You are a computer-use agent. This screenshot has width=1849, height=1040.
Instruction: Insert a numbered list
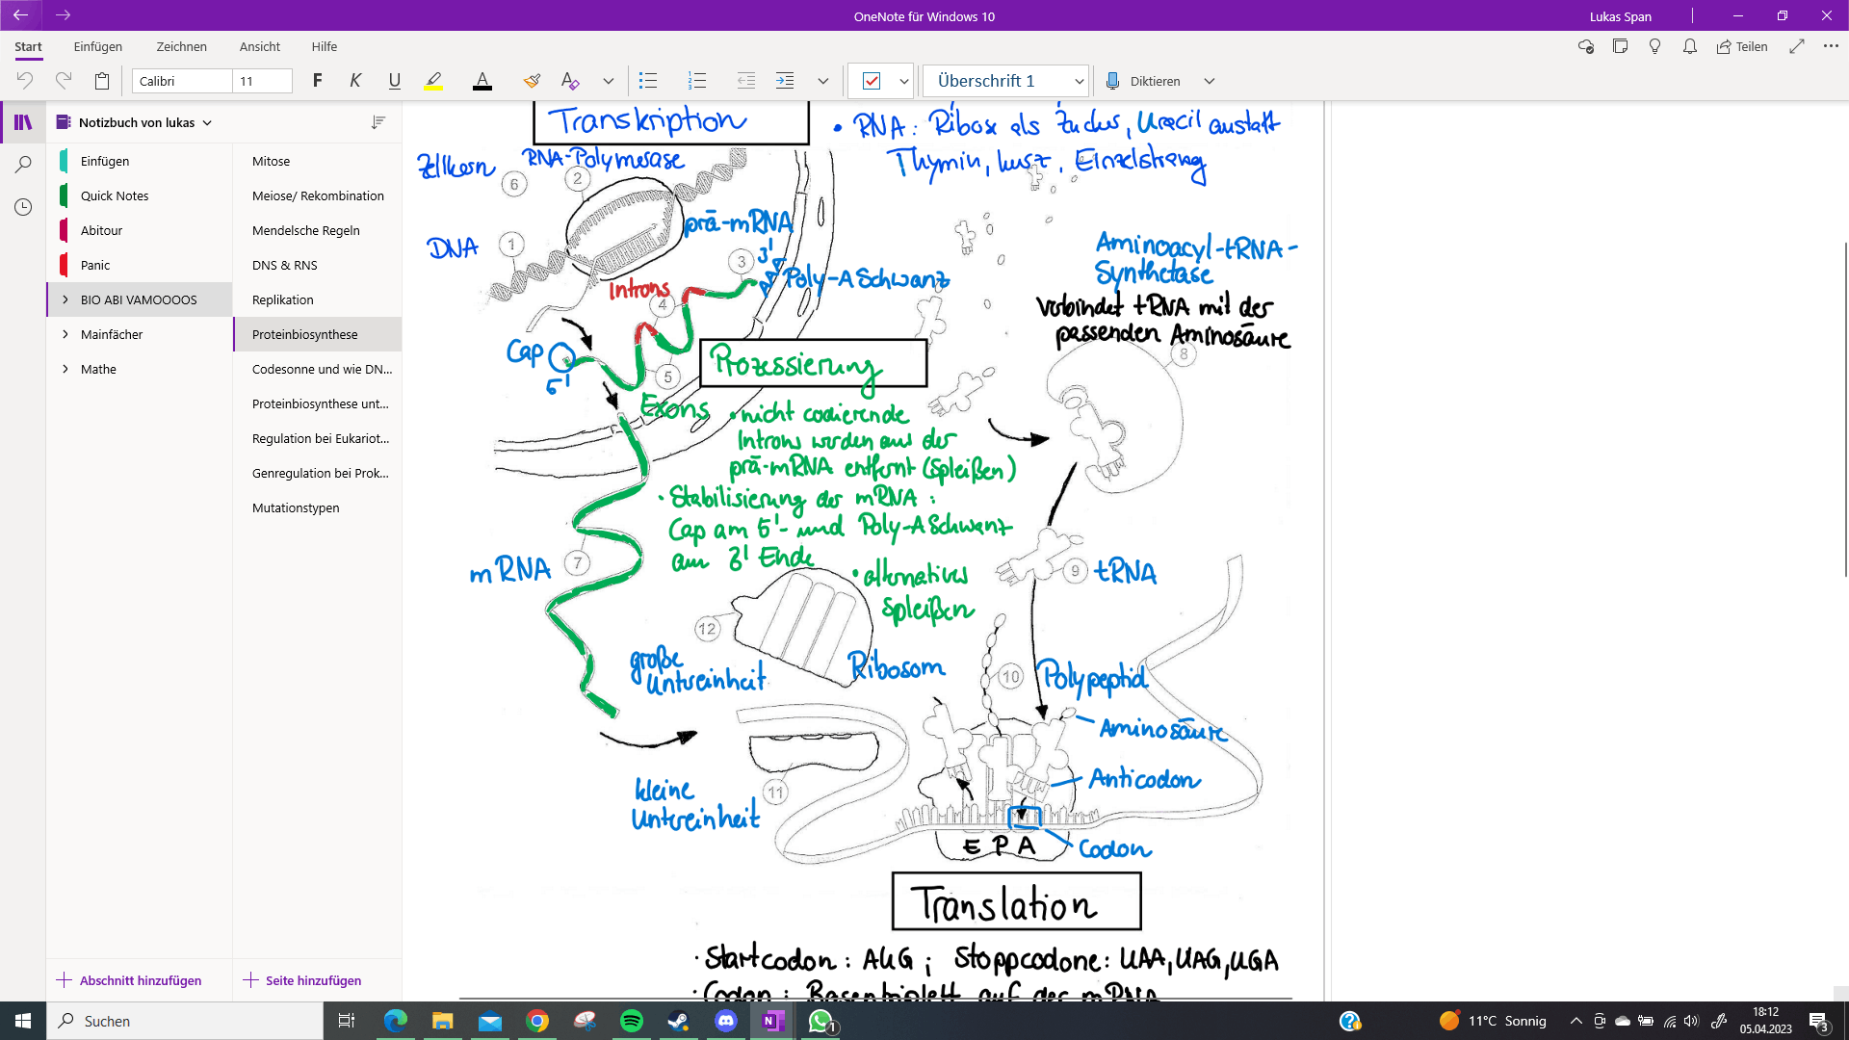[x=696, y=81]
